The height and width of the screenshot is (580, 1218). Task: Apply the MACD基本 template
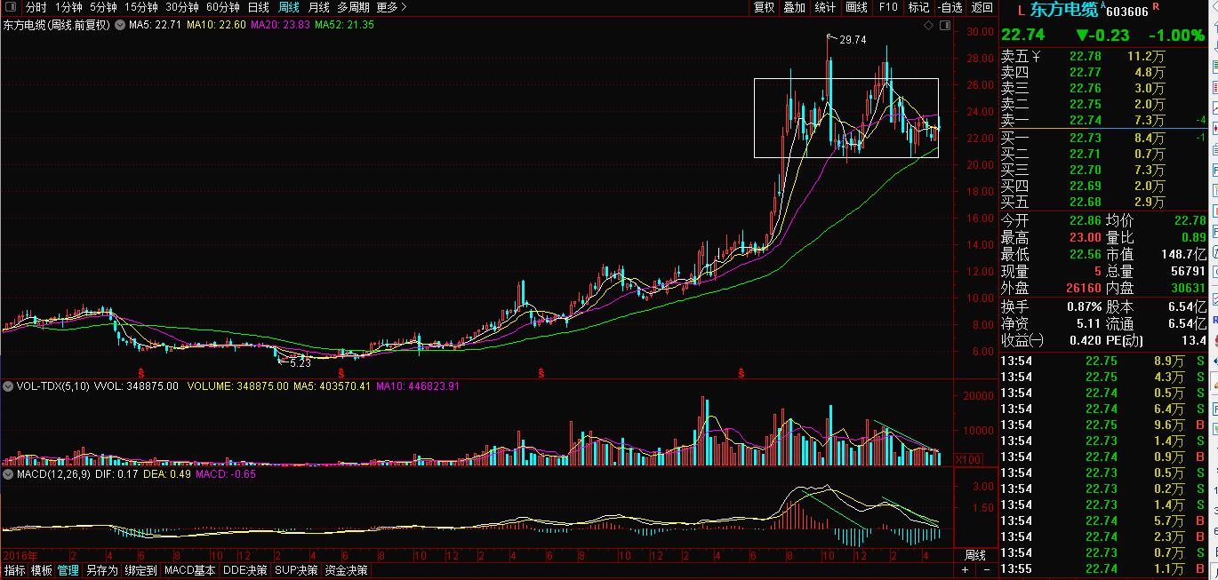click(x=189, y=570)
